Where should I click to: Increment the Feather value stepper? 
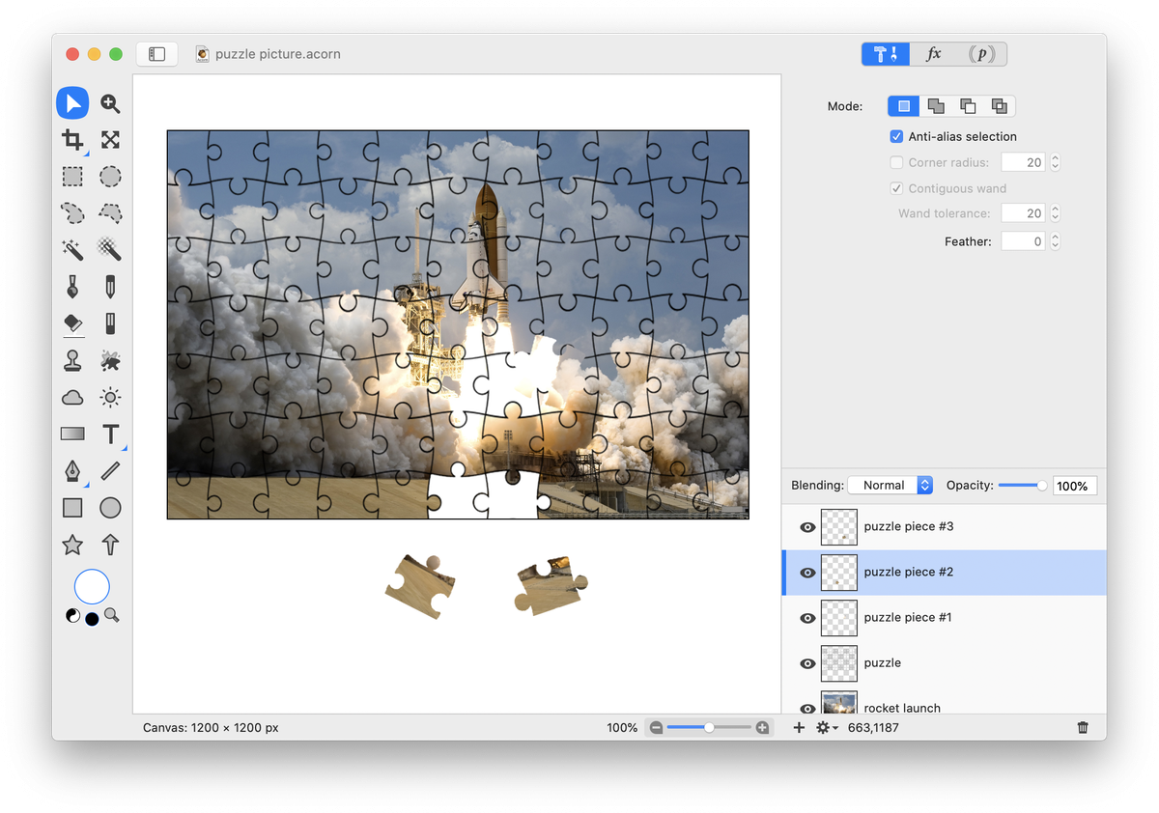(1055, 238)
